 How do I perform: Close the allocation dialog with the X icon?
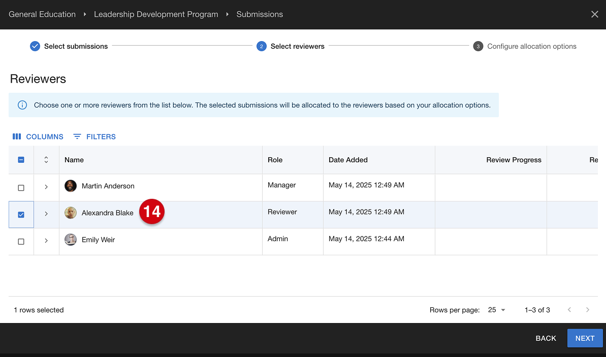coord(594,14)
